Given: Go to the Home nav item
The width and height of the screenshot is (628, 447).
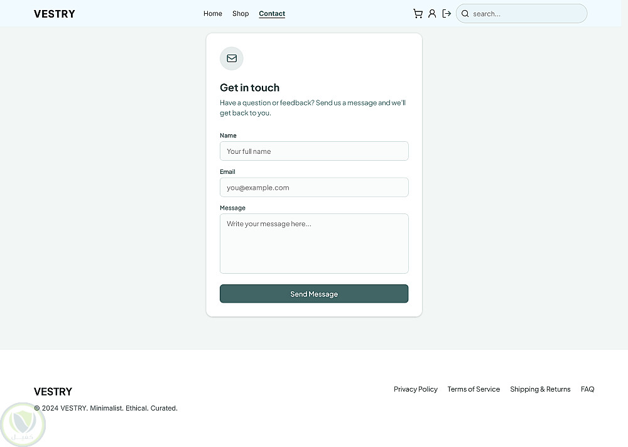Looking at the screenshot, I should pos(213,14).
